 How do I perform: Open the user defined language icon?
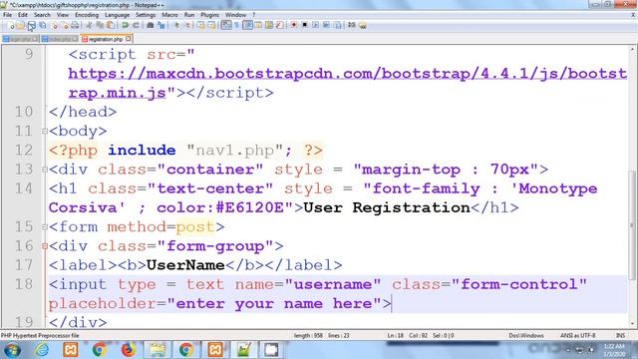258,25
